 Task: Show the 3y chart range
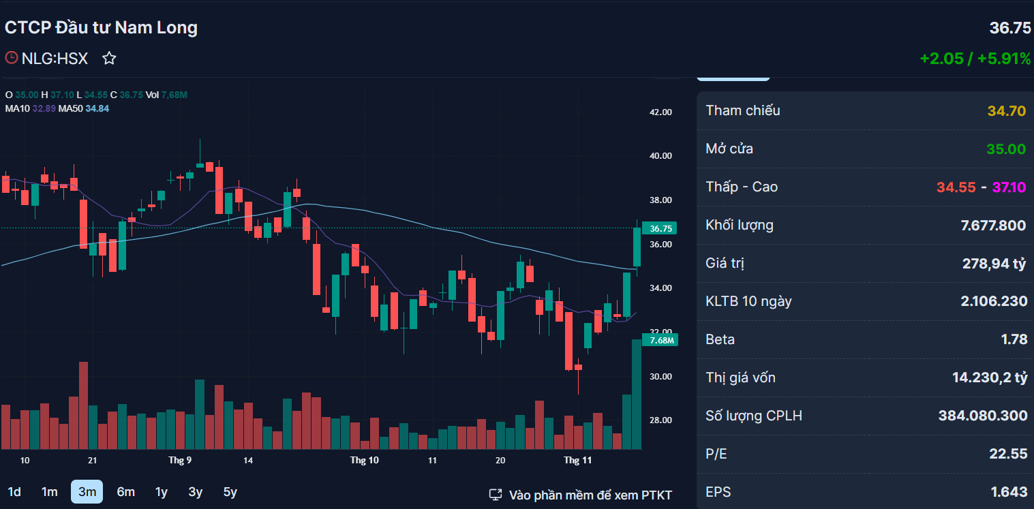pyautogui.click(x=196, y=492)
